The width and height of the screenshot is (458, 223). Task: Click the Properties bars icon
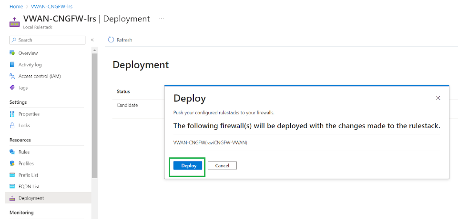coord(12,114)
